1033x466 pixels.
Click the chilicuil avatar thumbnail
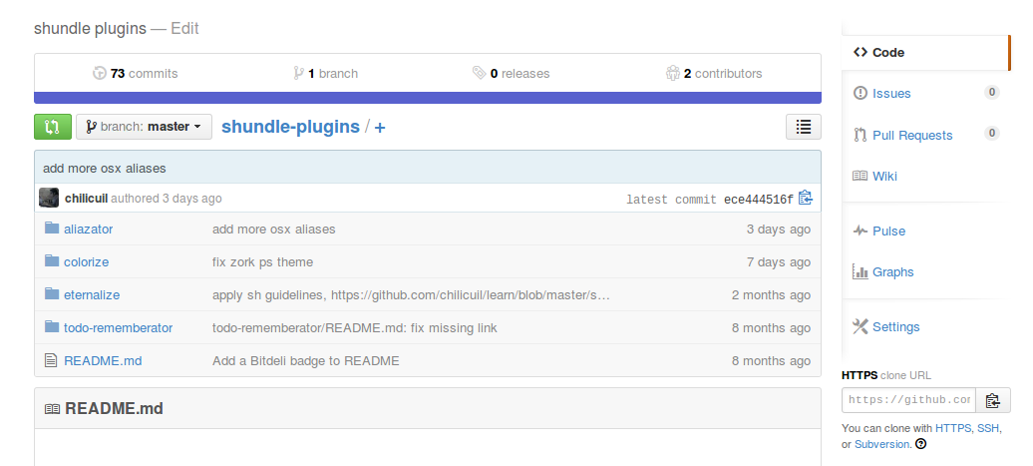[x=49, y=198]
